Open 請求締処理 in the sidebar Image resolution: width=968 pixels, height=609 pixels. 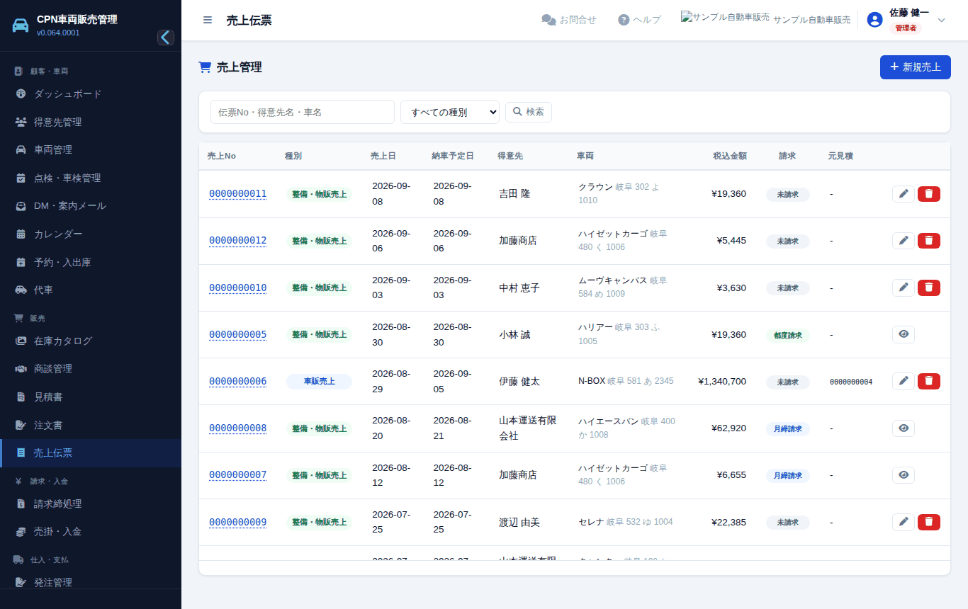pyautogui.click(x=91, y=503)
